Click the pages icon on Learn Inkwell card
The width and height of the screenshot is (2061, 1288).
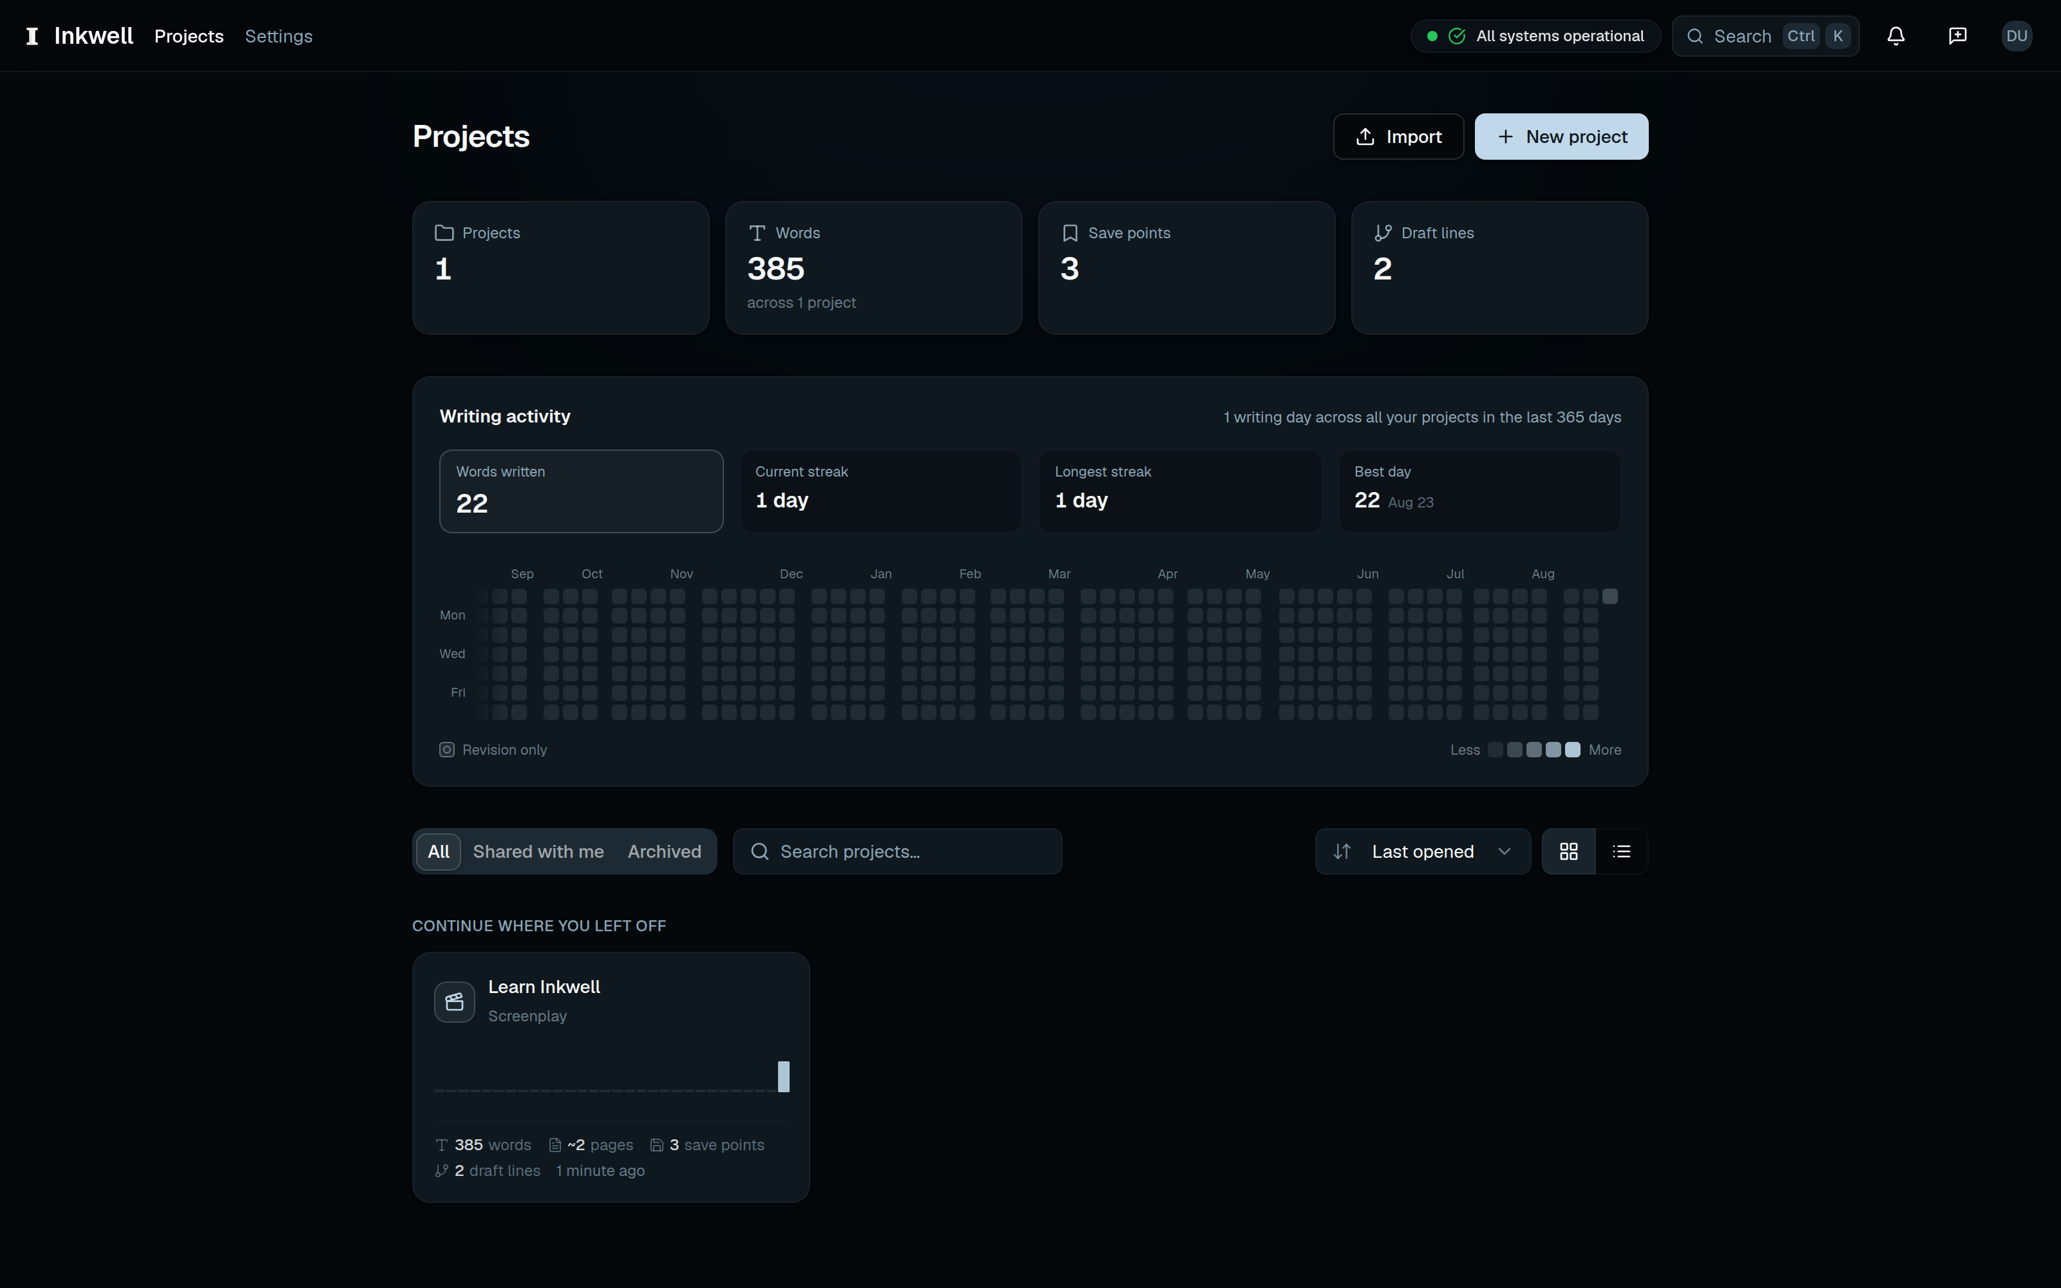click(x=555, y=1145)
